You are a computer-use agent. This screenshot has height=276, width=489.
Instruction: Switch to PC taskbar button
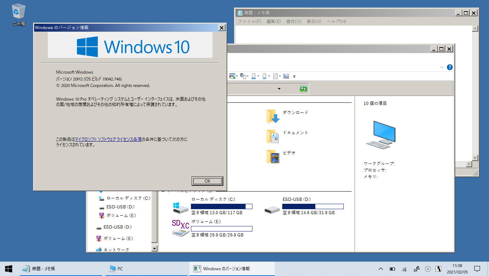point(147,268)
